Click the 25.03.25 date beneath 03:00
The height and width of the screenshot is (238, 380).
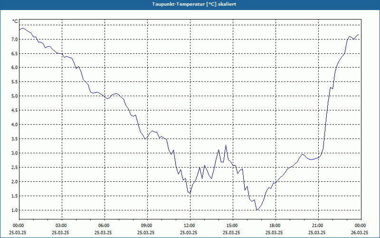coord(60,232)
